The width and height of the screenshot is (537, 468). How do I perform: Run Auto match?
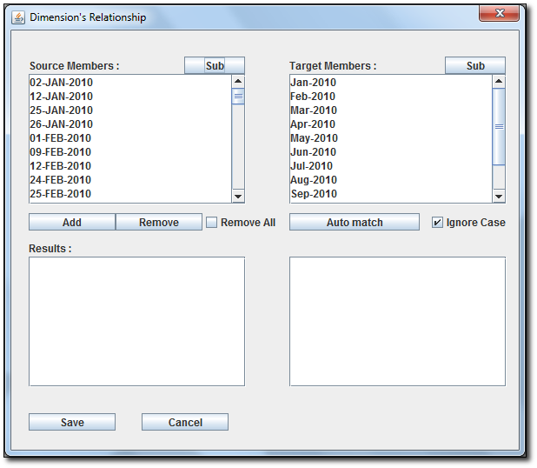pyautogui.click(x=355, y=223)
